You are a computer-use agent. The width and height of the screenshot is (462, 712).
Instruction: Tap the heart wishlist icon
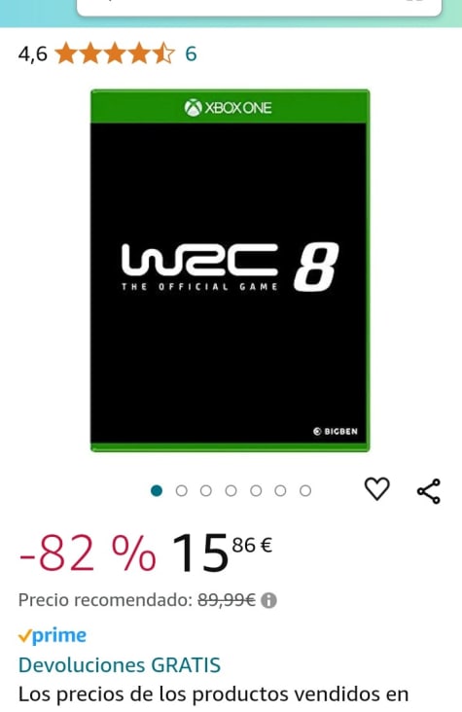(x=377, y=489)
